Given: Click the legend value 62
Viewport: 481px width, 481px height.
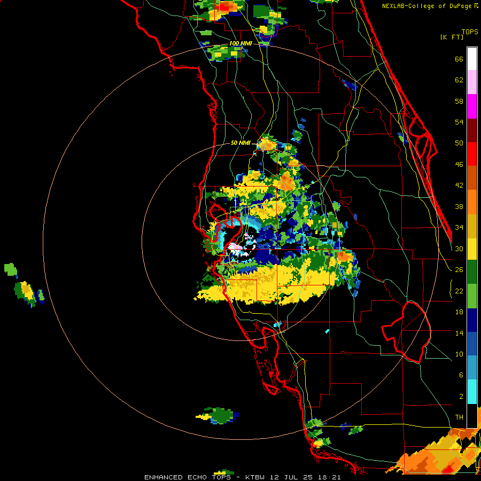Looking at the screenshot, I should [x=459, y=80].
